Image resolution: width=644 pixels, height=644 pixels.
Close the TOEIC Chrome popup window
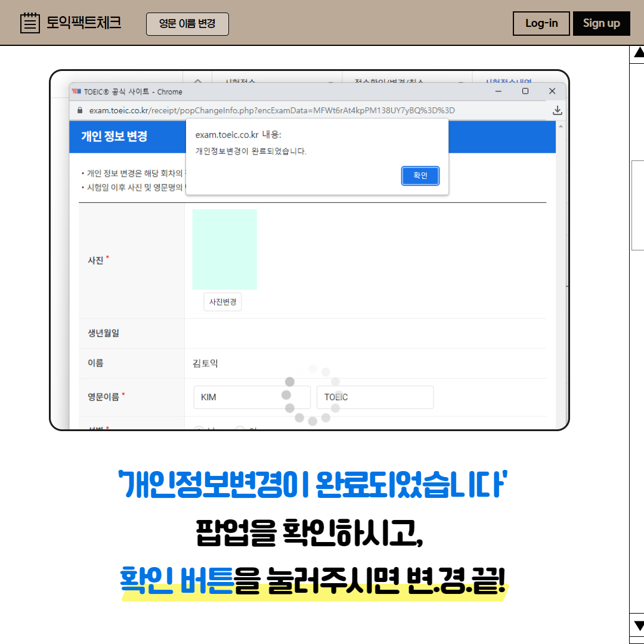tap(552, 91)
